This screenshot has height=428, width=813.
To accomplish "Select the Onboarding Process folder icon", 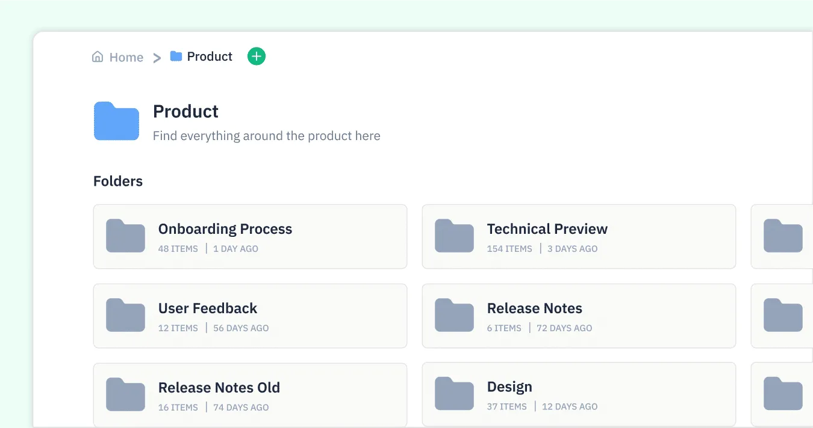I will [125, 236].
